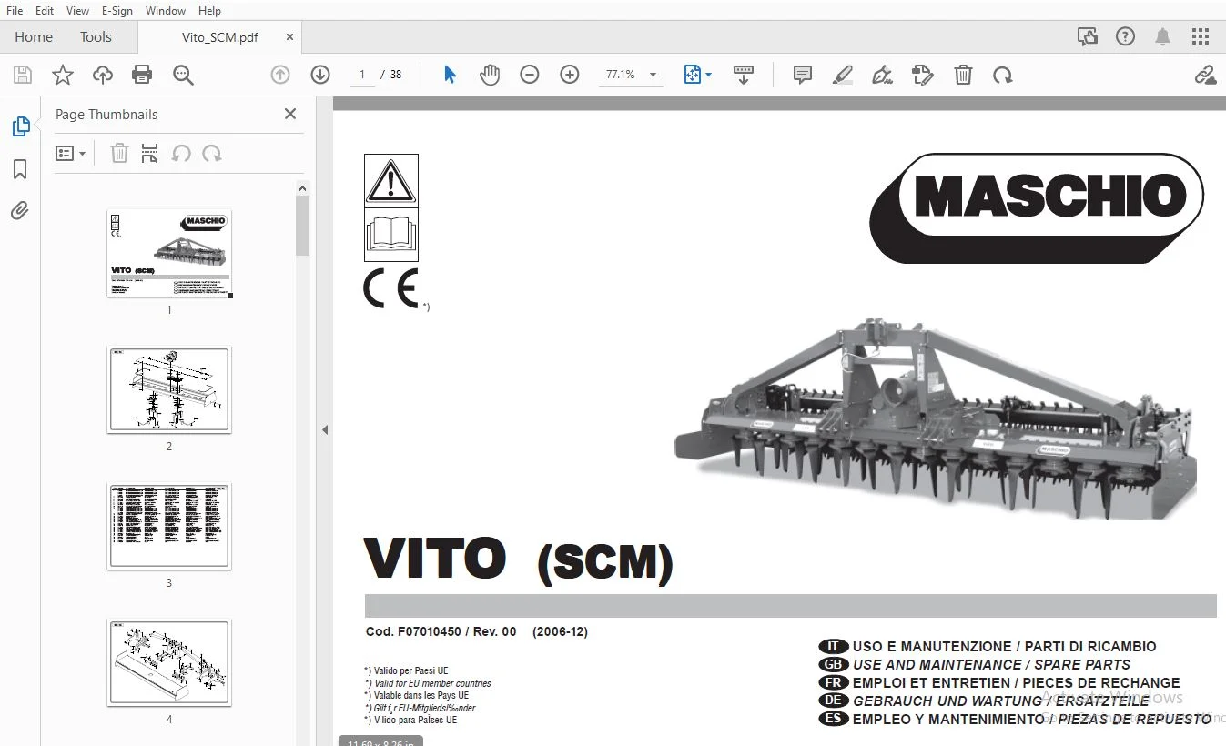Image resolution: width=1226 pixels, height=746 pixels.
Task: Select the Vito_SCM.pdf document tab
Action: (220, 37)
